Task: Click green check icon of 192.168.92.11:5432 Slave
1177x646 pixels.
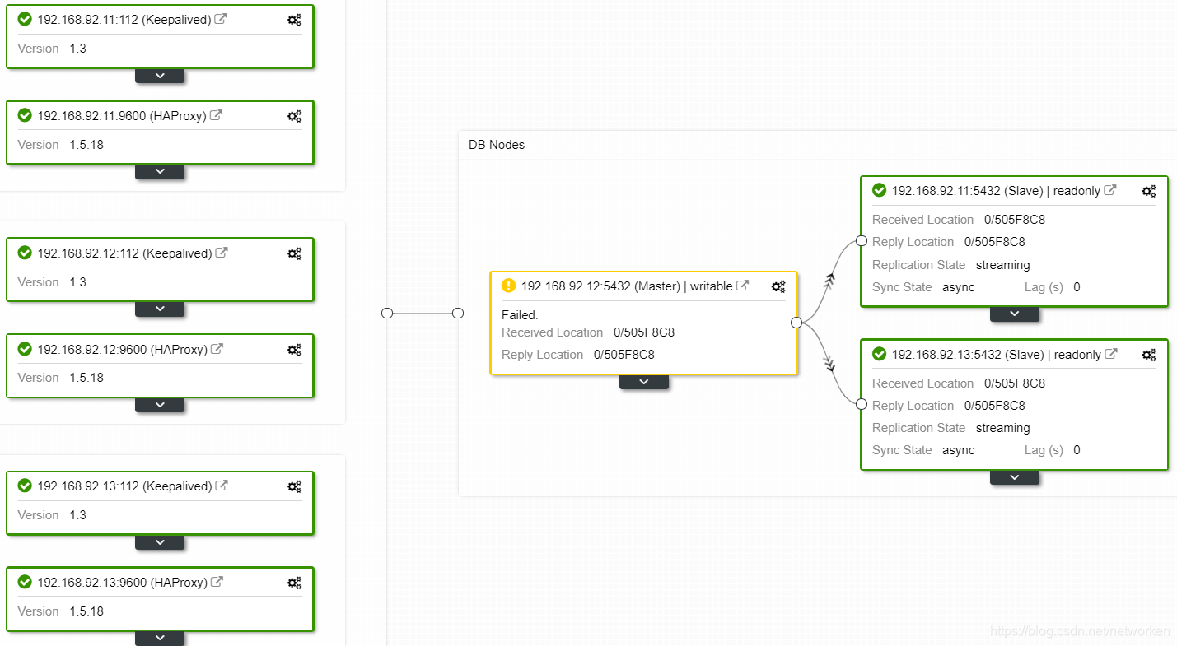Action: pyautogui.click(x=879, y=190)
